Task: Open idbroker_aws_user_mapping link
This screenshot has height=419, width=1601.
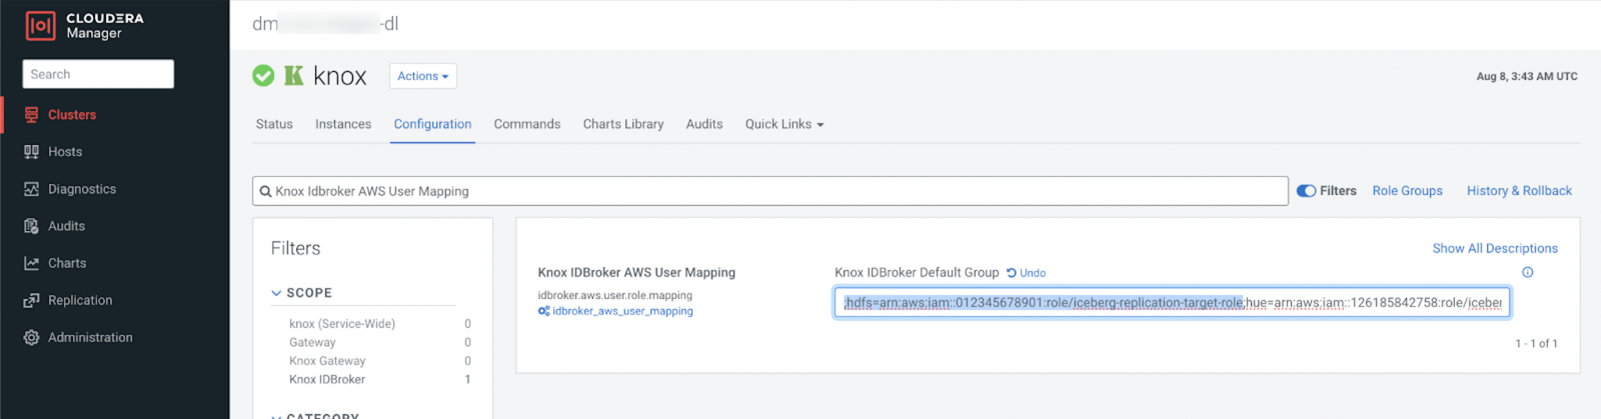Action: click(622, 311)
